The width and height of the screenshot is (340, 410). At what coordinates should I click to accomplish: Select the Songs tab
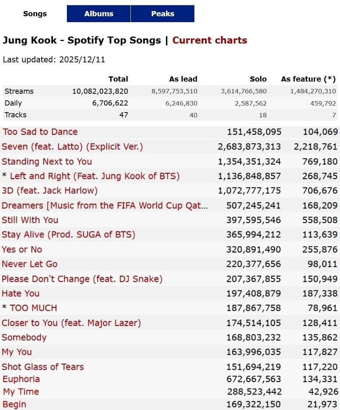coord(35,14)
